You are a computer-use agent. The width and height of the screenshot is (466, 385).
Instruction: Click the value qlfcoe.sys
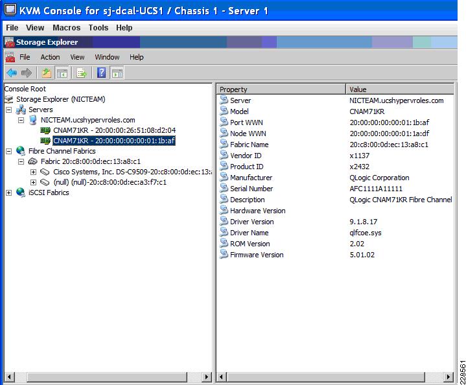pos(366,233)
